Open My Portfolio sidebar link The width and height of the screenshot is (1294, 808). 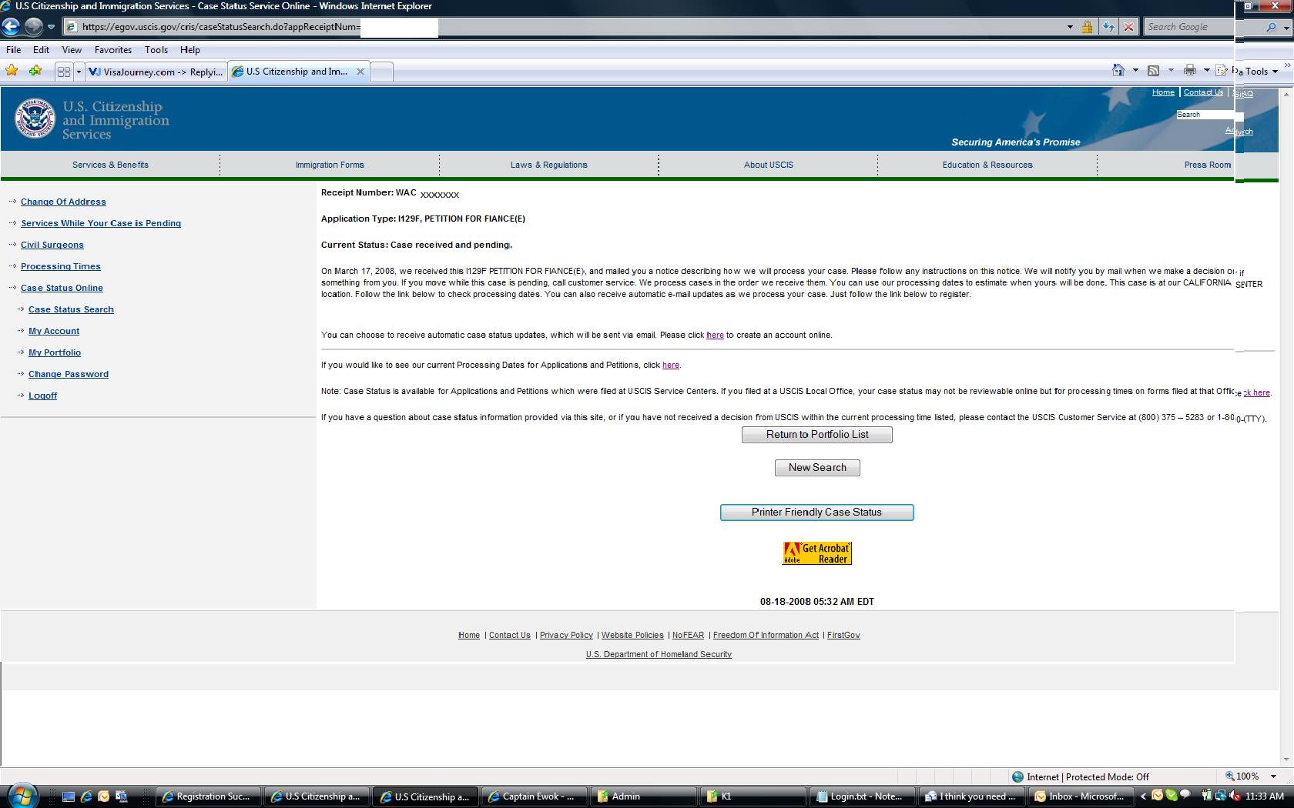[x=55, y=352]
